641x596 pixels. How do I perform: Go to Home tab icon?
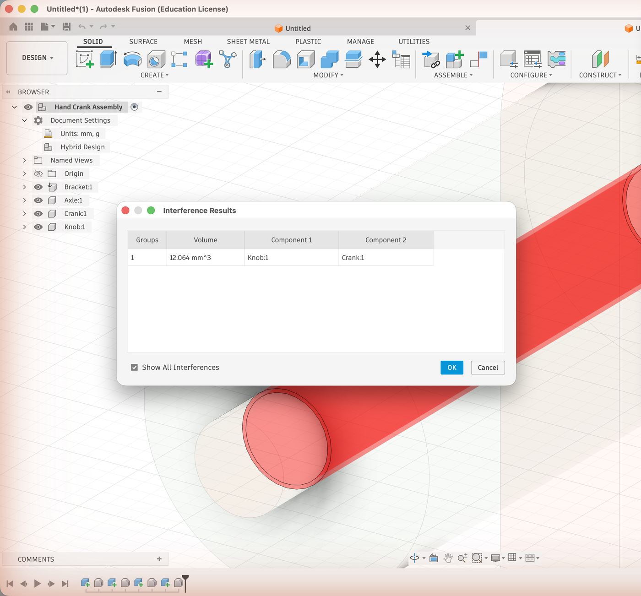13,27
